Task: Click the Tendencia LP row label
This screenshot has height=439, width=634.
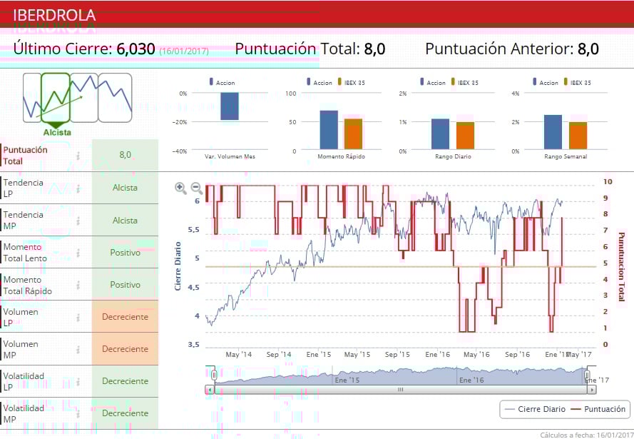Action: point(23,188)
